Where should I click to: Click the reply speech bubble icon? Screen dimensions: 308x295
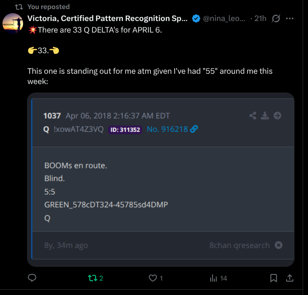33,278
